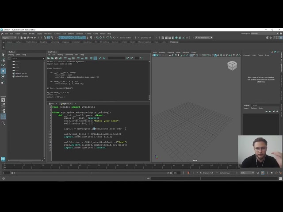
Task: Click the Redo arrow icon
Action: [35, 38]
